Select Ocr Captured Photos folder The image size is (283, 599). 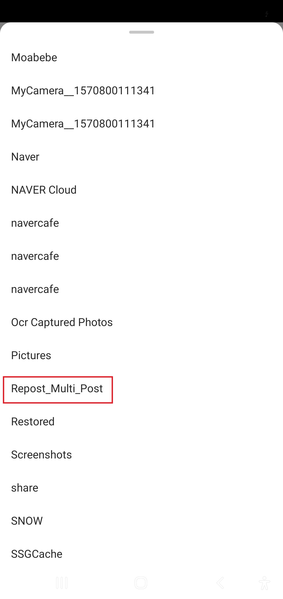pos(141,322)
